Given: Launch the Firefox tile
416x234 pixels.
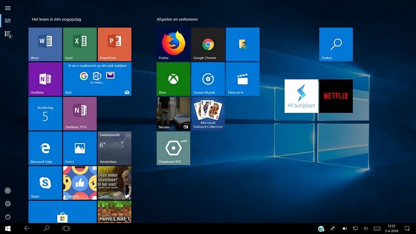Looking at the screenshot, I should (173, 44).
